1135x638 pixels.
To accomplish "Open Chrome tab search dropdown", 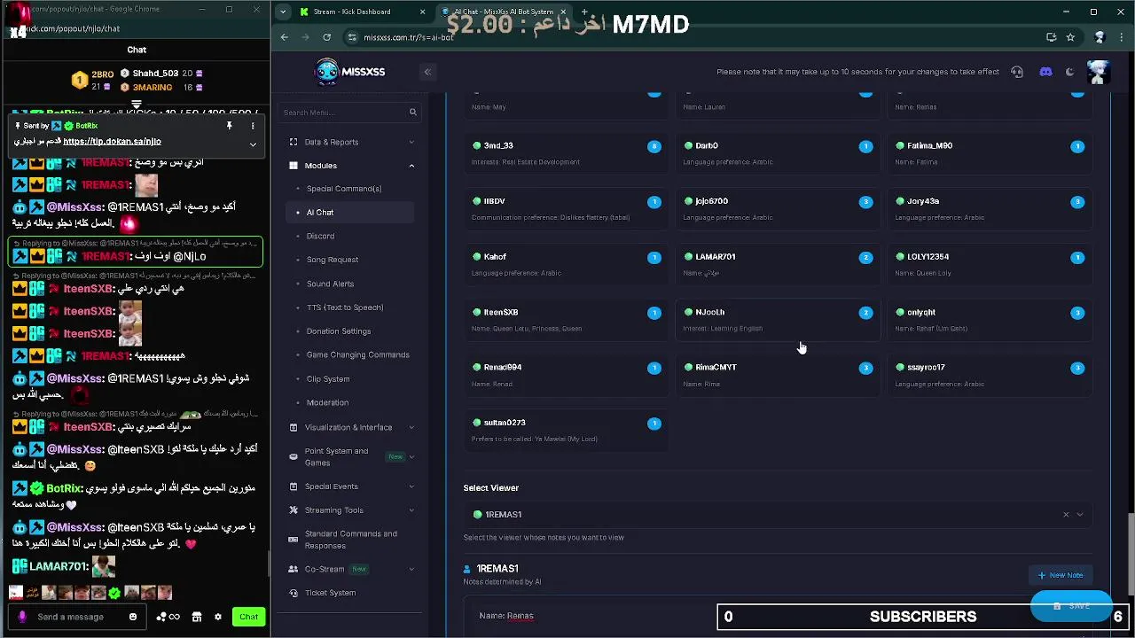I will click(282, 12).
